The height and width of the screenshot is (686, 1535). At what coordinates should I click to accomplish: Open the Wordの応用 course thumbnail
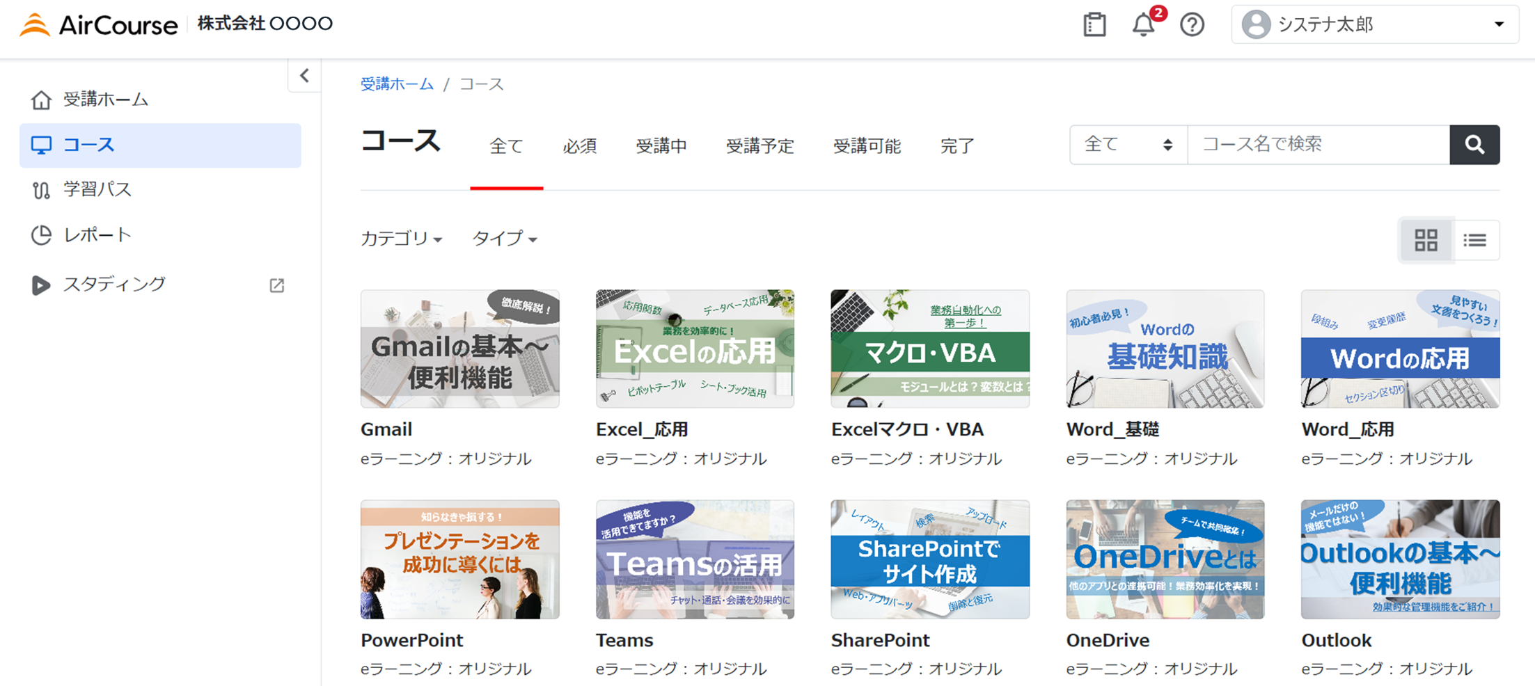1401,349
